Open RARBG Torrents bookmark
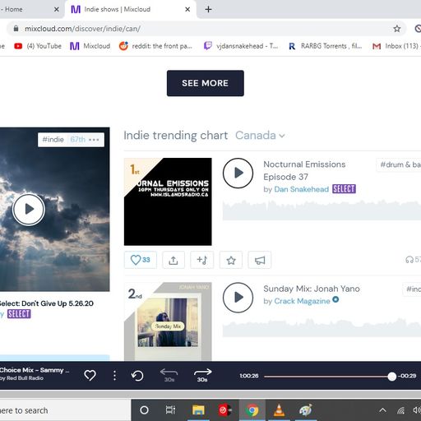 point(326,46)
